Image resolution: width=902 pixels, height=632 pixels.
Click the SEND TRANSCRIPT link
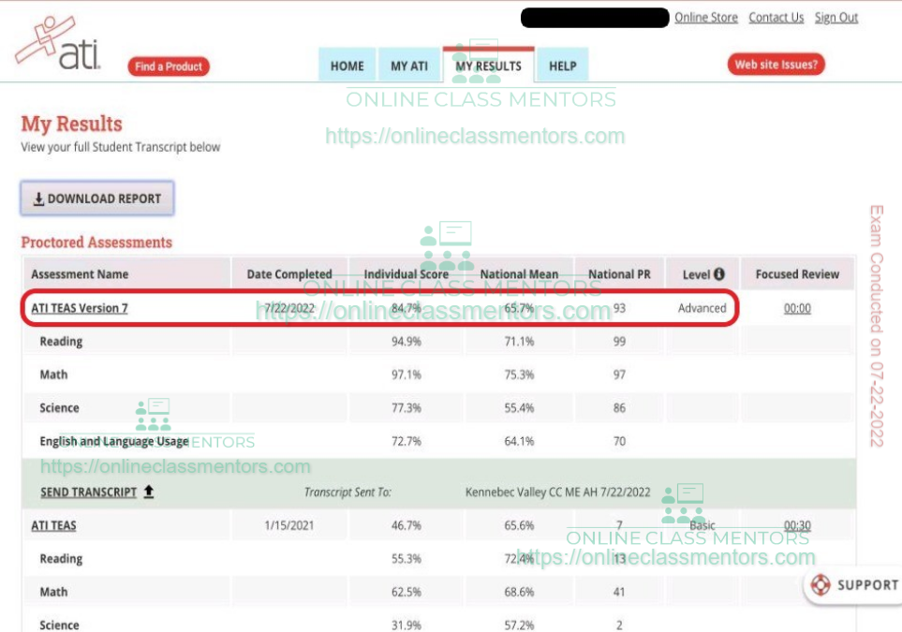tap(88, 492)
